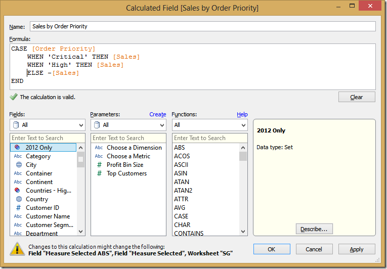Select Top Customers parameter

point(126,173)
